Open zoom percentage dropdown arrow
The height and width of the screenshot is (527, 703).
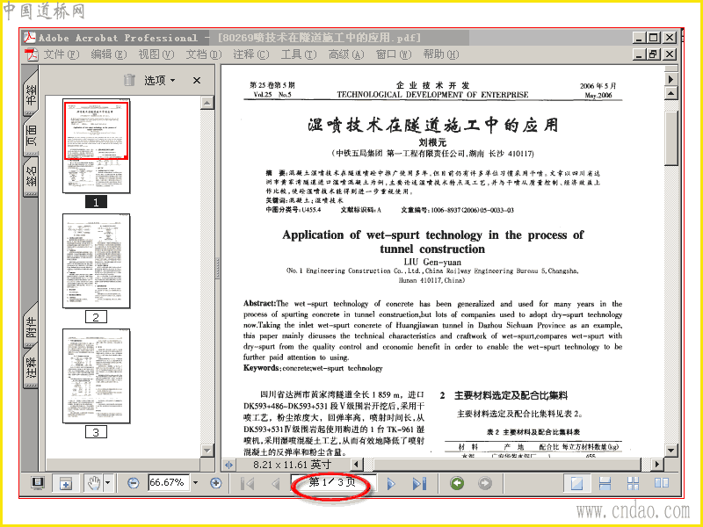pos(195,482)
